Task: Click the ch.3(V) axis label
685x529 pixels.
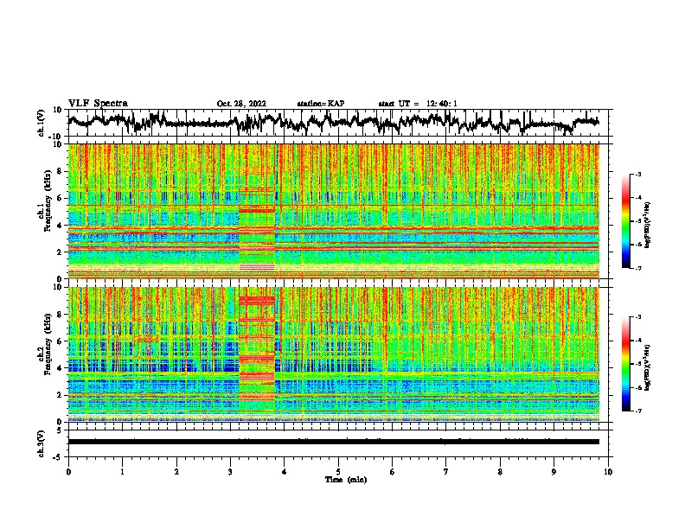Action: click(x=42, y=443)
